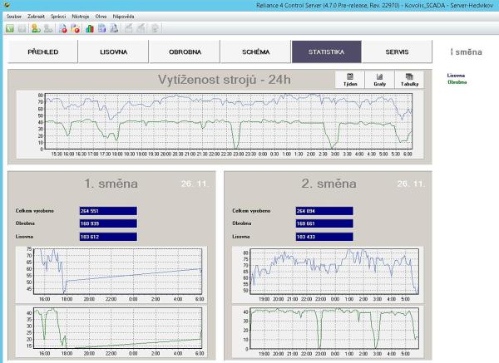Click the leftmost red-badge alarm toolbar icon

pos(63,28)
